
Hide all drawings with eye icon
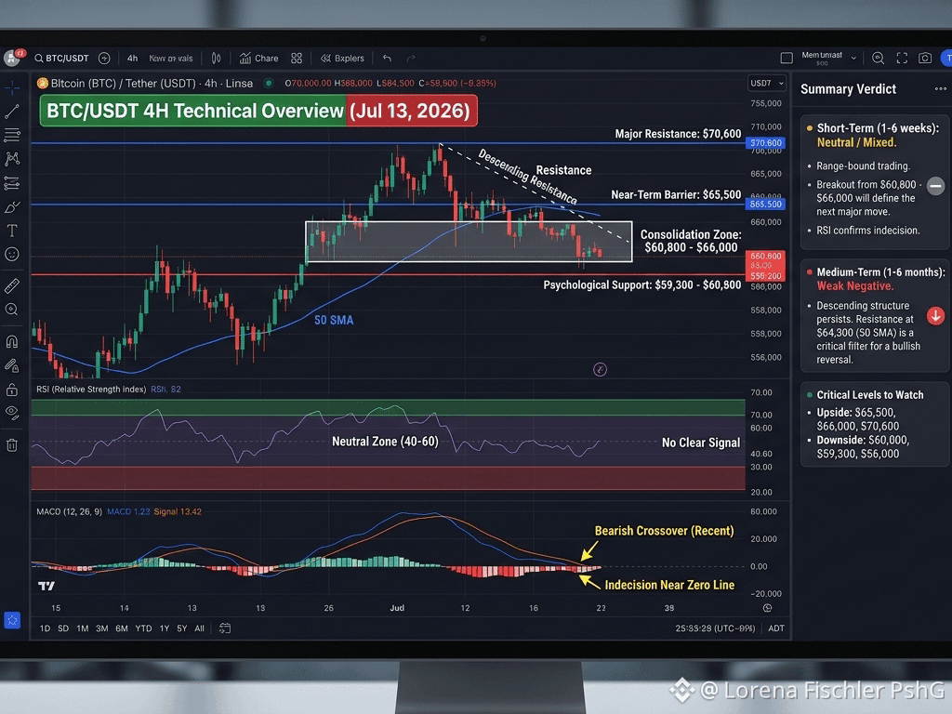[12, 413]
